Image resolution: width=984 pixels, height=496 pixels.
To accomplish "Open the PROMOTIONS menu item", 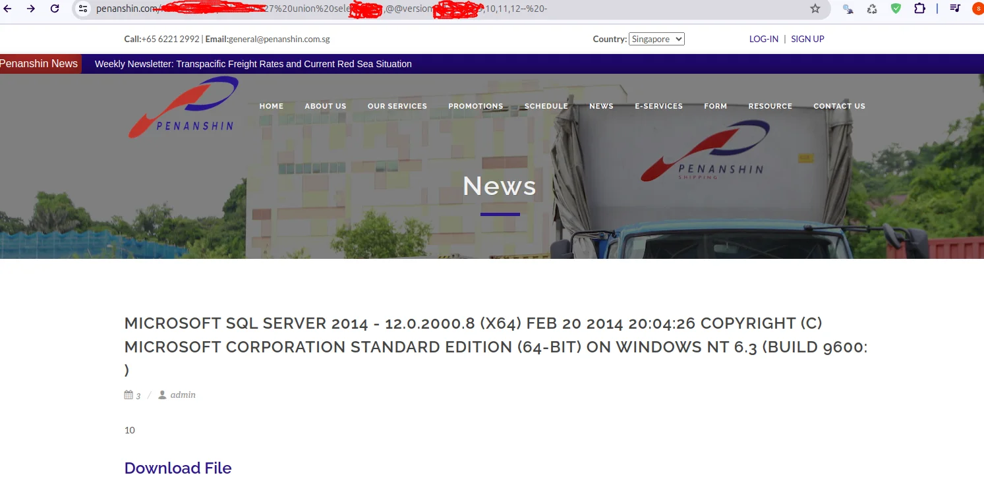I will coord(476,106).
